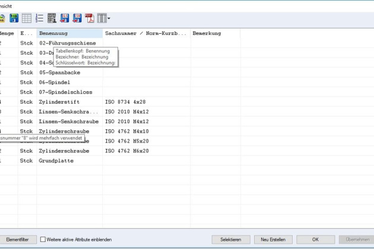Select the ISO 8734 4x28 cell
The height and width of the screenshot is (249, 374).
[125, 102]
